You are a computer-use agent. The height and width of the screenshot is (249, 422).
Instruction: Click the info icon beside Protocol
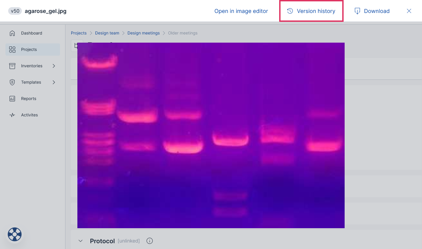click(149, 241)
